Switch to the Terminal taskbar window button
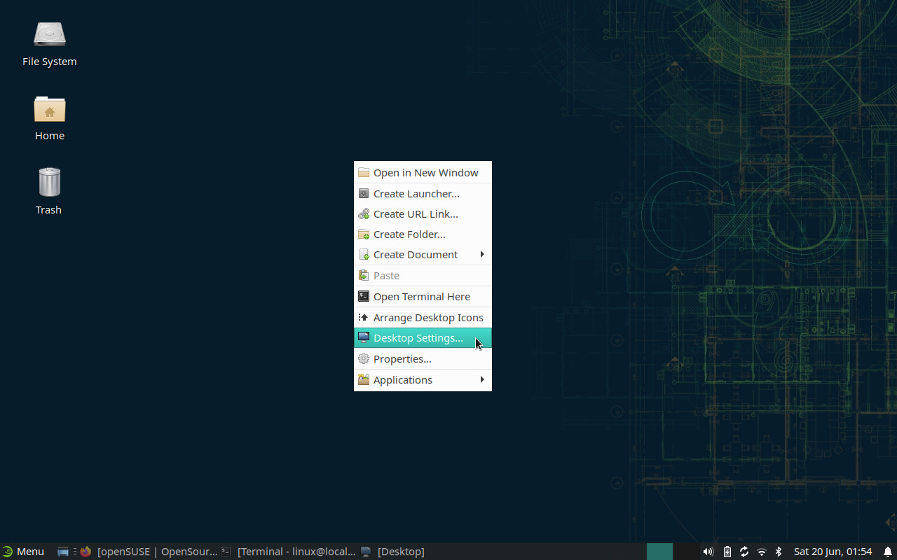The height and width of the screenshot is (560, 897). (x=289, y=552)
